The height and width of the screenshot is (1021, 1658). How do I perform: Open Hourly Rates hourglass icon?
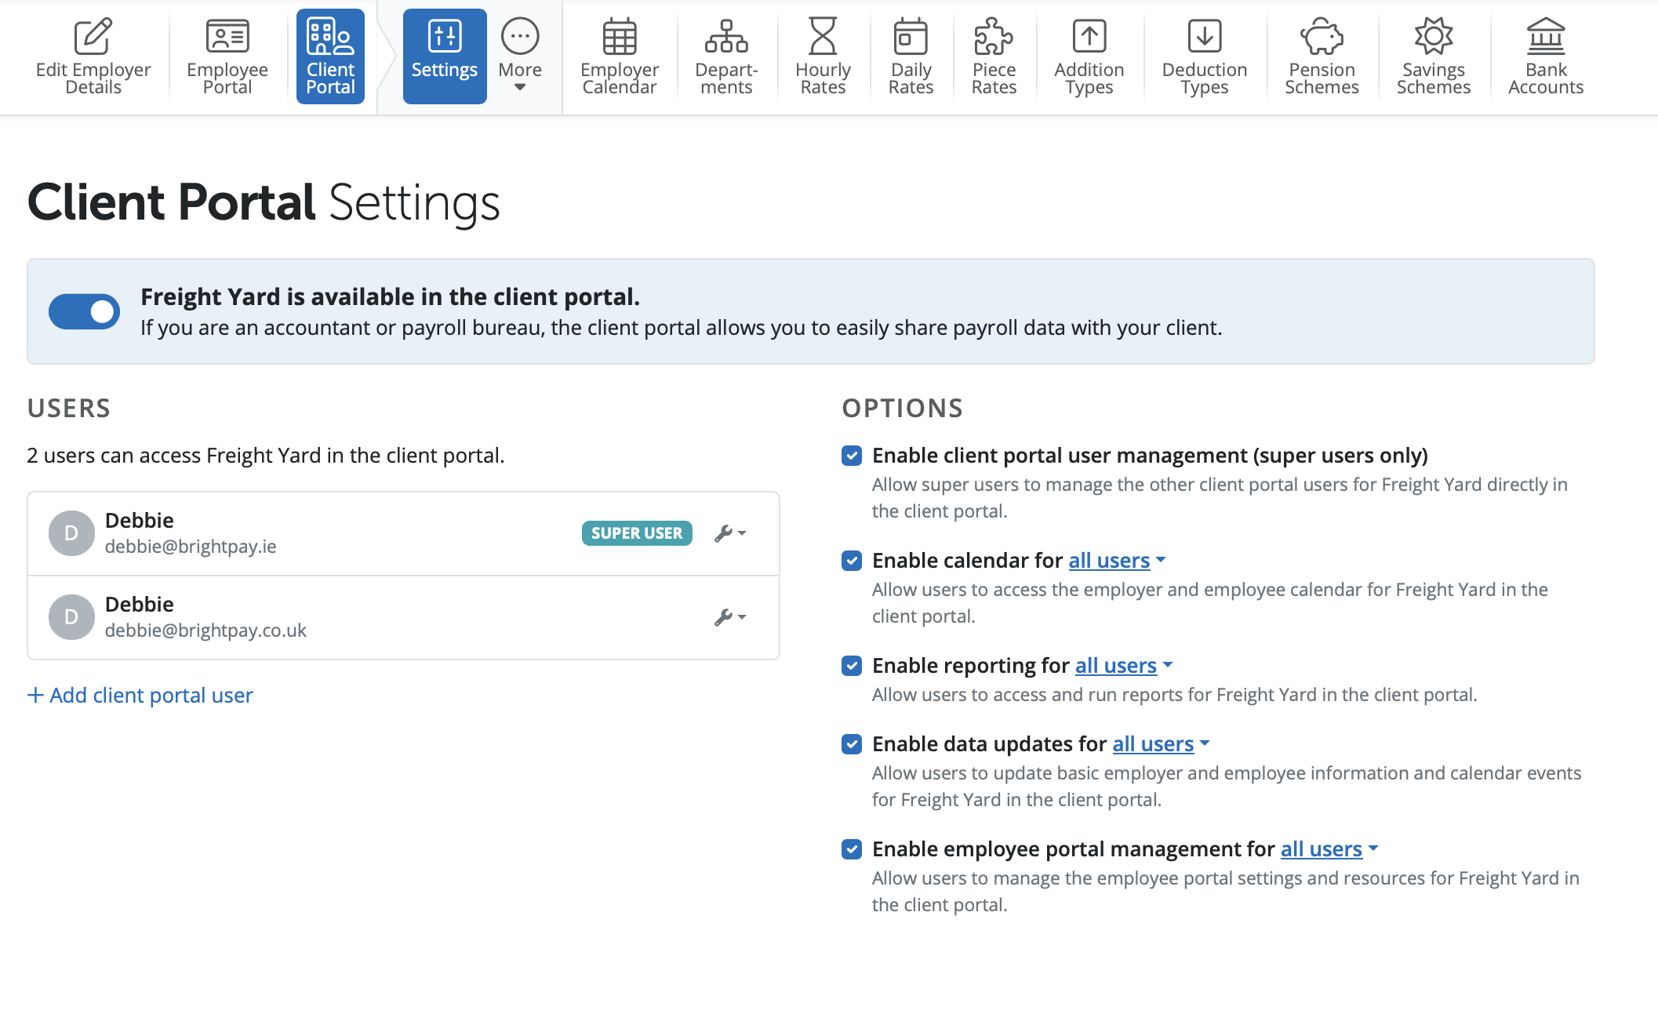[x=822, y=37]
